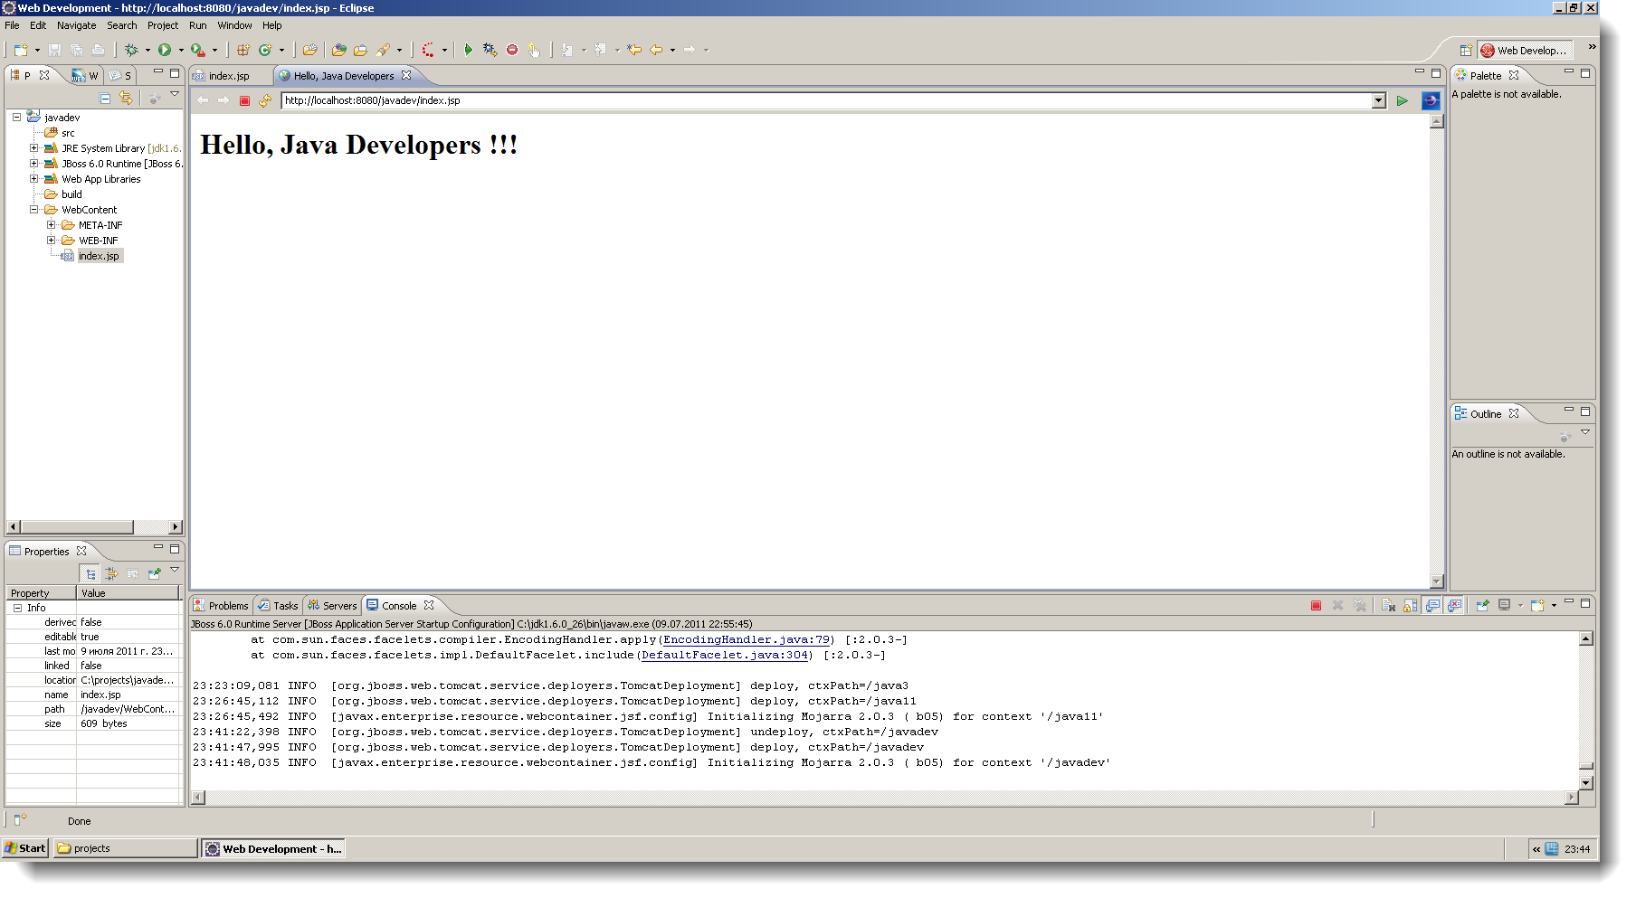Click the Property column header

[41, 593]
